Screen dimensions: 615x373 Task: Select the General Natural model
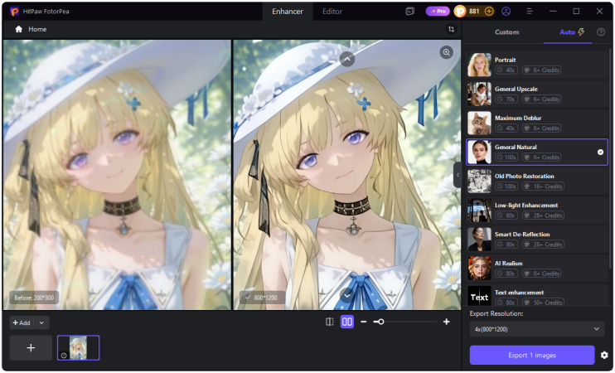pos(537,153)
